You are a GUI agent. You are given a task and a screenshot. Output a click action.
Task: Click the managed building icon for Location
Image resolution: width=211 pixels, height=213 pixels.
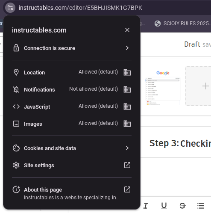point(127,72)
